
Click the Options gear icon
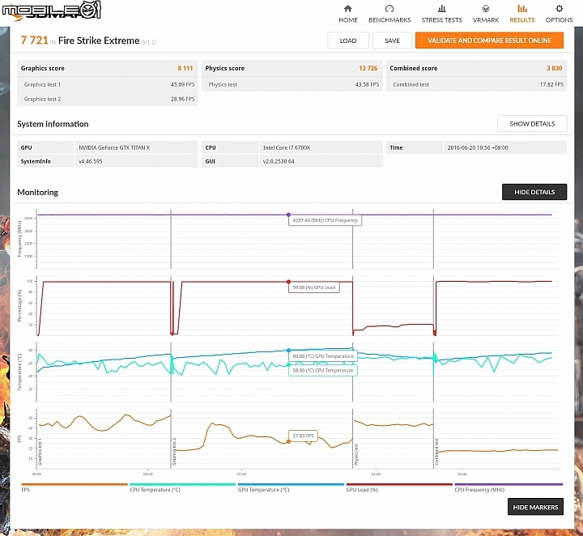coord(559,9)
